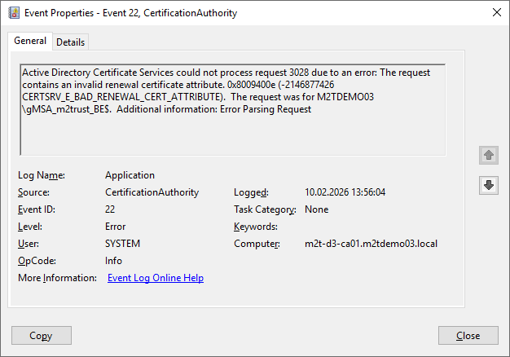Screen dimensions: 510x357
Task: Show the previous event with up arrow
Action: [488, 155]
